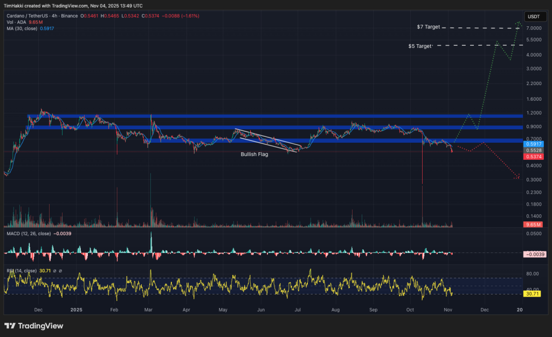Click the 0.5528 price swatch on the axis

(x=534, y=150)
